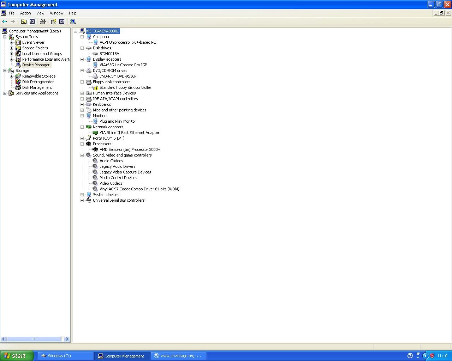
Task: Select the Legacy Audio Drivers entry
Action: (117, 166)
